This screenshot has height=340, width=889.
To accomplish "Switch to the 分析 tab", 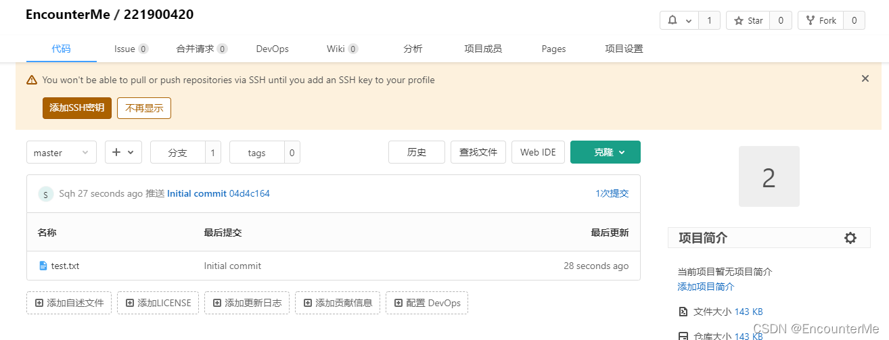I will (413, 49).
